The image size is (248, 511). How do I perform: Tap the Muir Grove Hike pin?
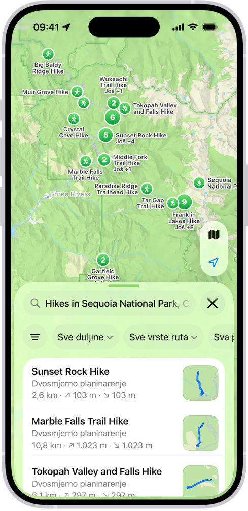click(77, 92)
